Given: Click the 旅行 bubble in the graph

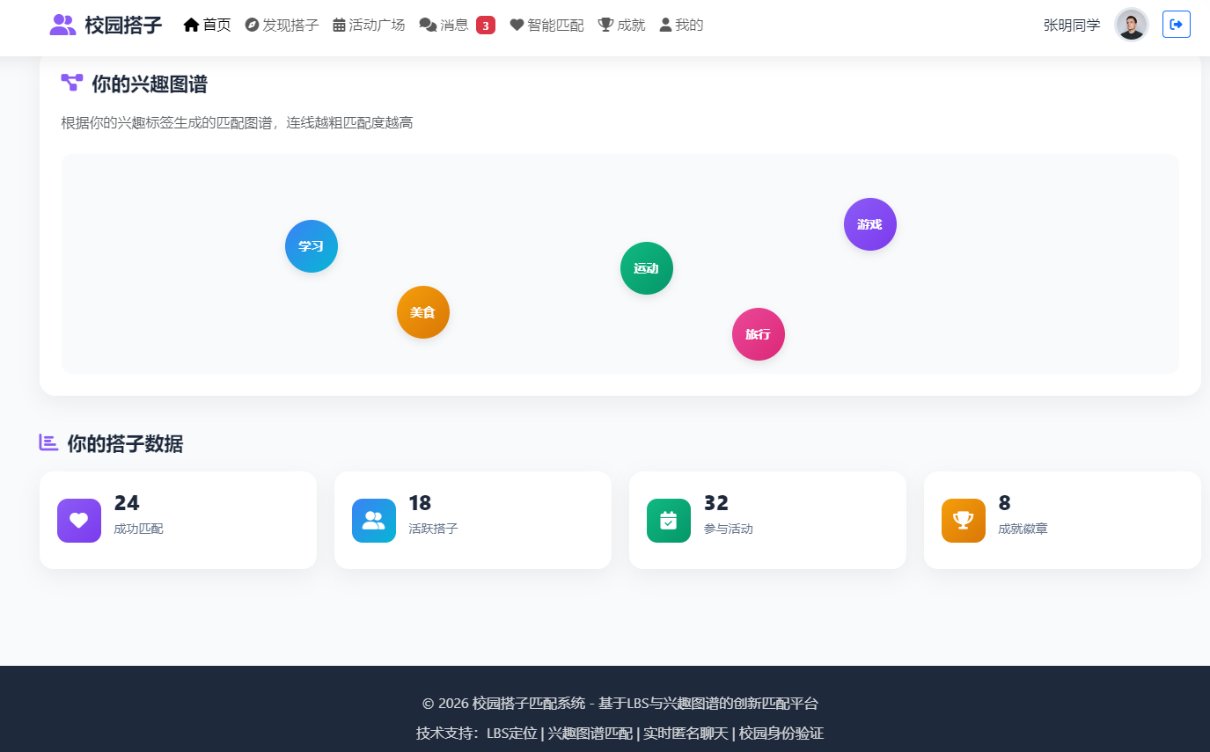Looking at the screenshot, I should 758,334.
